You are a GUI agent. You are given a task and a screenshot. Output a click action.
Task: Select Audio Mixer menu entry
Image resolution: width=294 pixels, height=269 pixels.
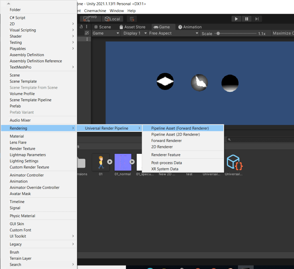coord(39,120)
